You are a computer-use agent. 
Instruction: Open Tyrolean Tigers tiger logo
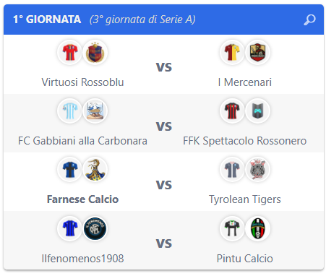coord(257,170)
